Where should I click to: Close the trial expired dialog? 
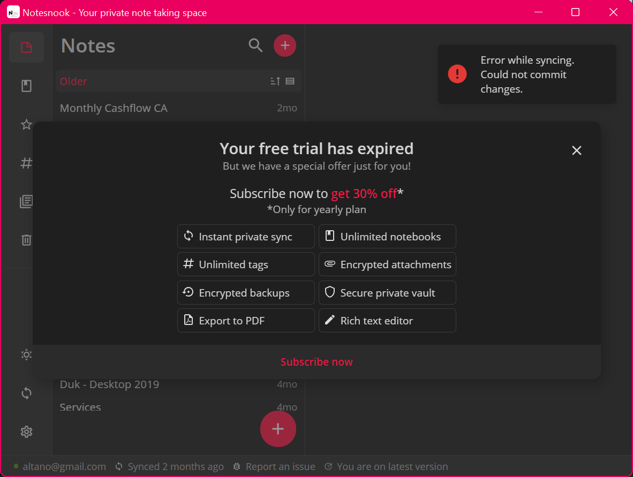pyautogui.click(x=576, y=150)
